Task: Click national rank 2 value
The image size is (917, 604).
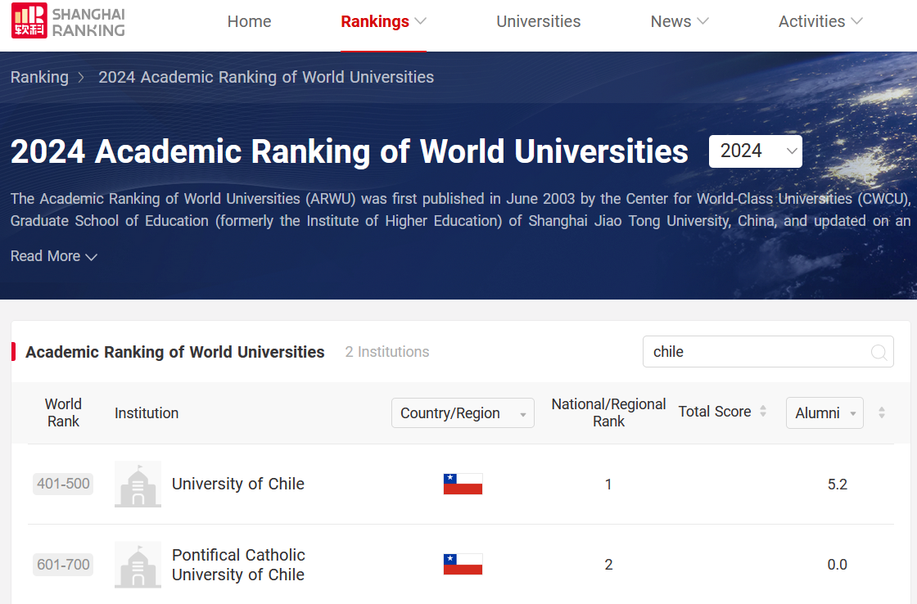Action: tap(608, 564)
